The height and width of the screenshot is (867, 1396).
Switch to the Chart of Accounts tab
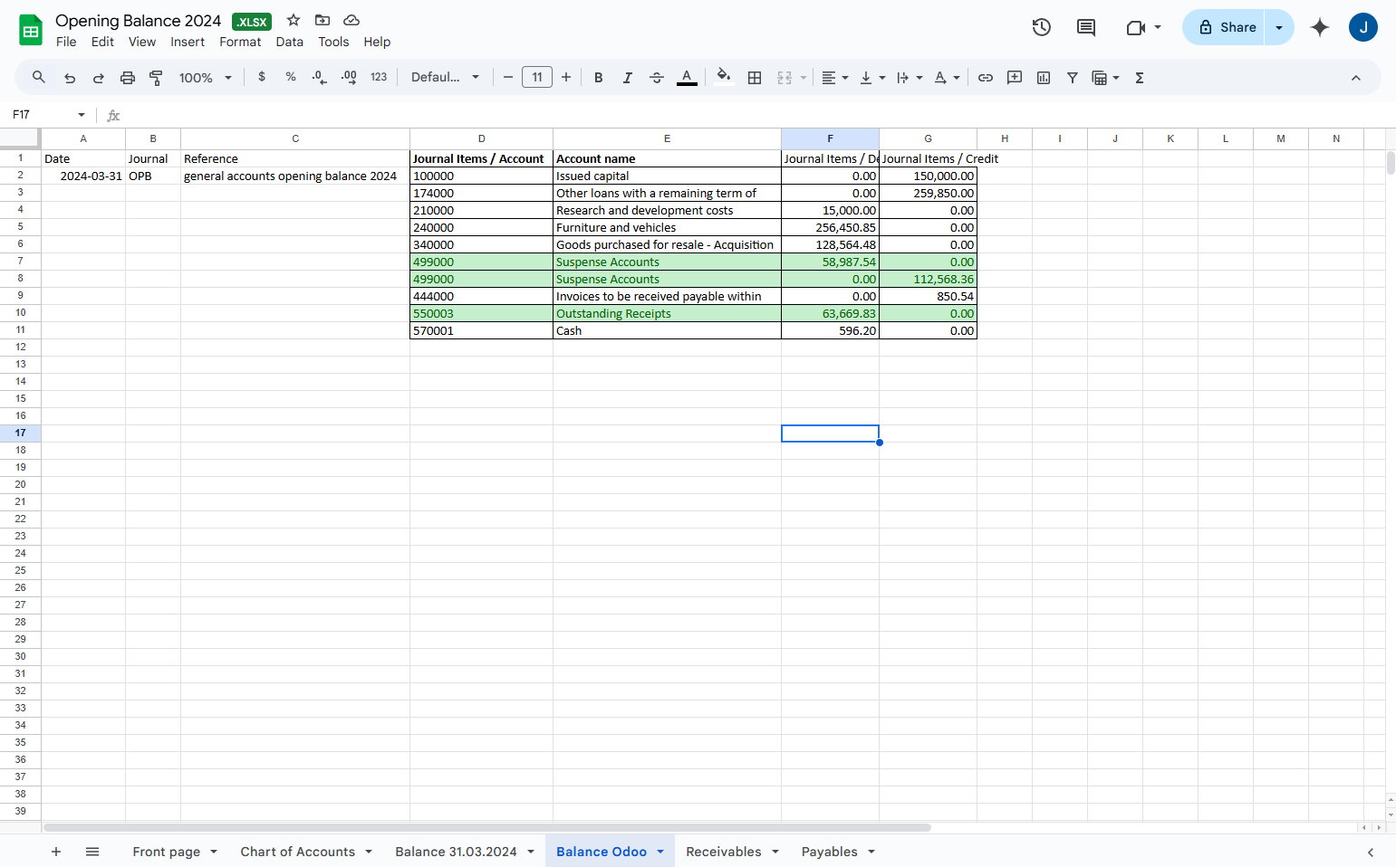click(x=297, y=852)
